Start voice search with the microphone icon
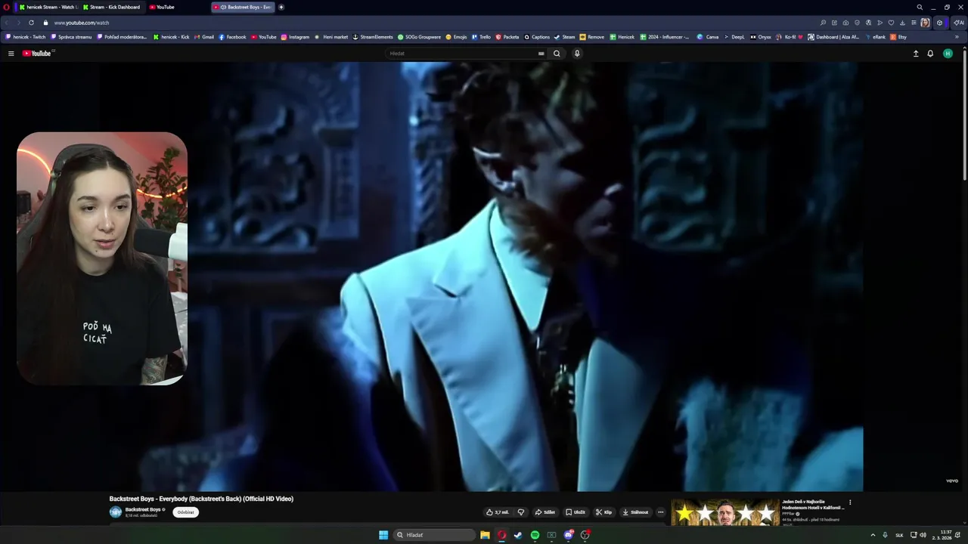Screen dimensions: 968x544 coord(577,54)
